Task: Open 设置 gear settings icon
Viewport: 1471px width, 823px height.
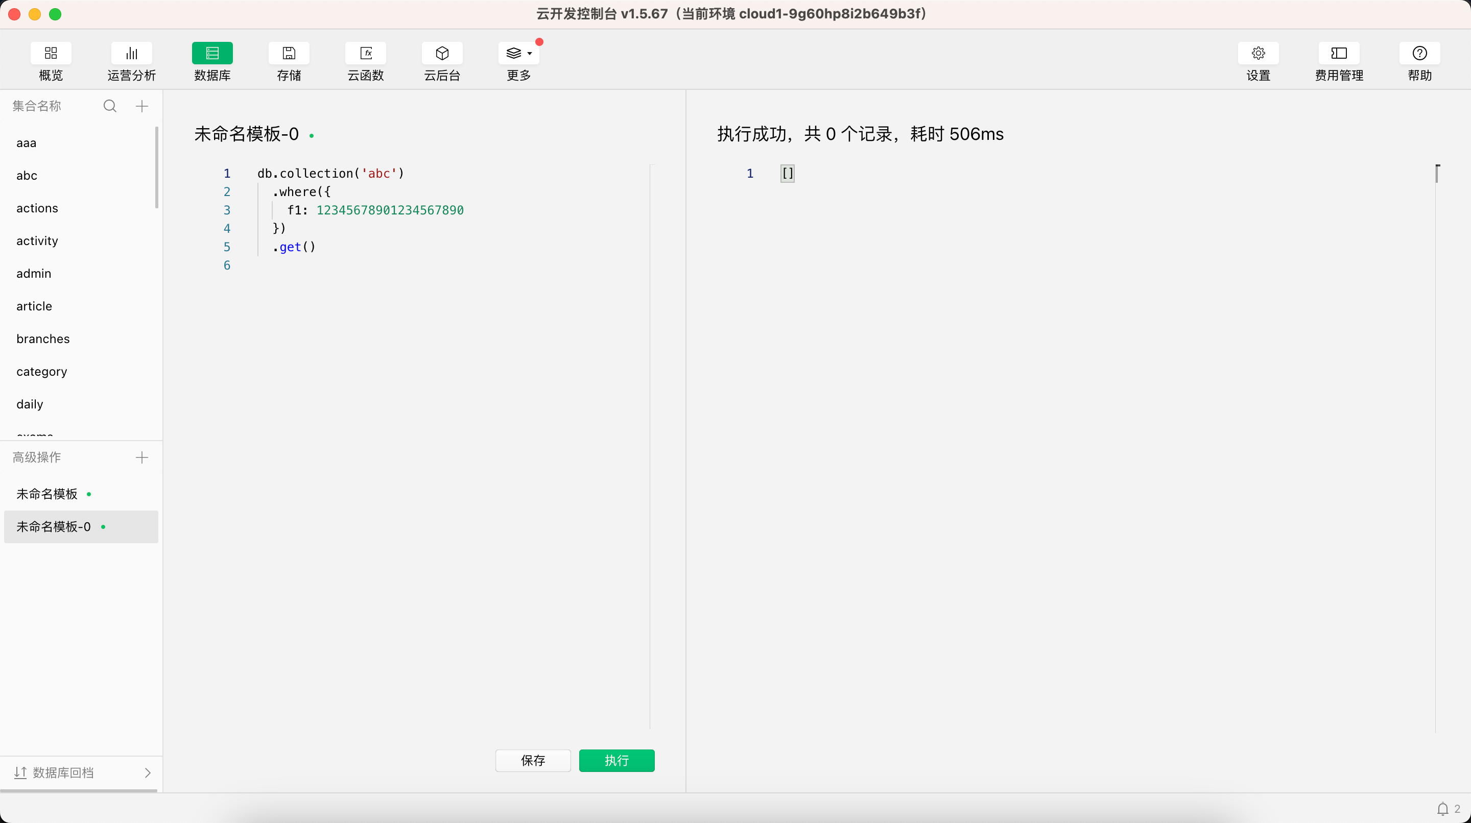Action: tap(1258, 53)
